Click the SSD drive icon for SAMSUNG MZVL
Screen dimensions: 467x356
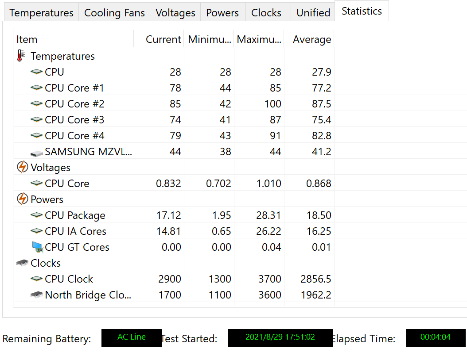click(x=37, y=153)
